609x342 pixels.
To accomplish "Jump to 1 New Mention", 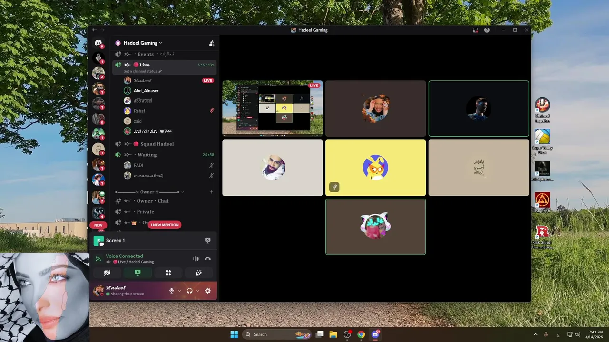I will [165, 225].
